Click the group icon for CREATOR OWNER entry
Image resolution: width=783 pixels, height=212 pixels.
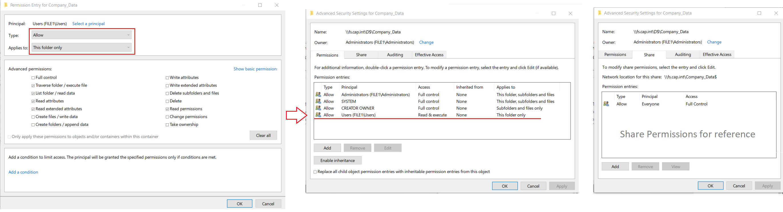tap(318, 108)
